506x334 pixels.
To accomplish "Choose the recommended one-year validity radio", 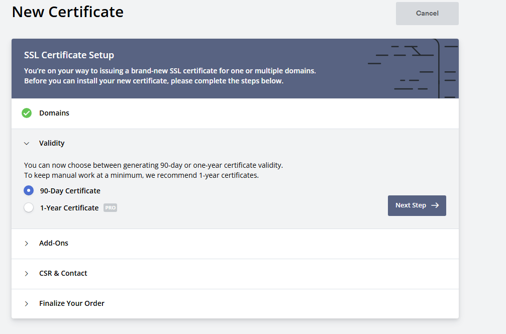I will (x=29, y=207).
